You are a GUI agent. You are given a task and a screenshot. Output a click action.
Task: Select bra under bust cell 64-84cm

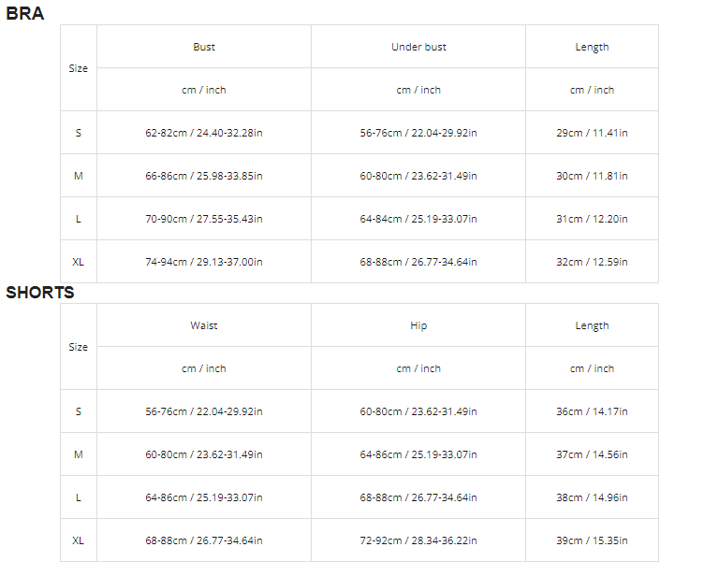pyautogui.click(x=418, y=219)
